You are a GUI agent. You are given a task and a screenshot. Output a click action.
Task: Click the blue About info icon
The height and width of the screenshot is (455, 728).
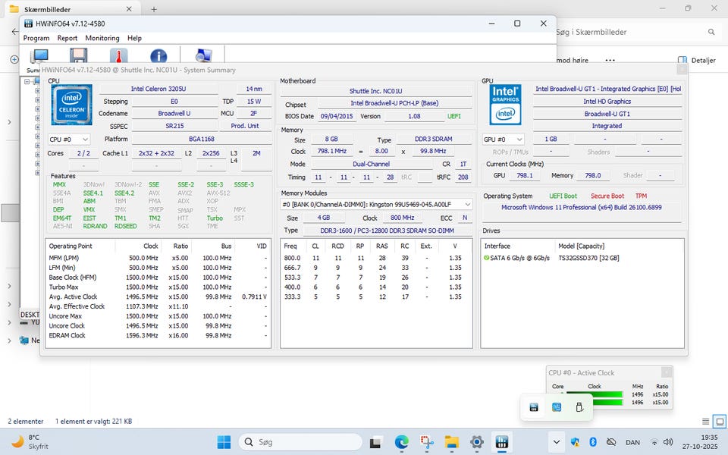(158, 57)
